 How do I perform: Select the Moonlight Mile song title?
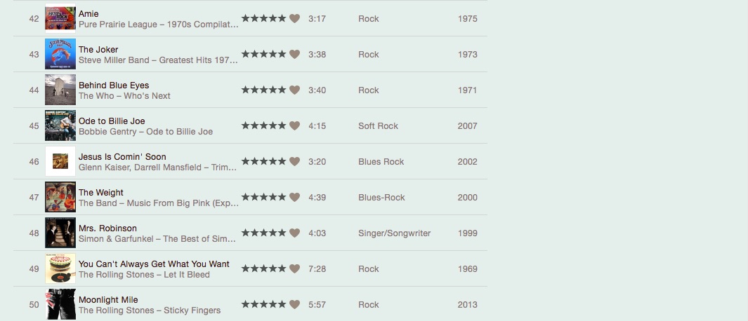pos(108,300)
